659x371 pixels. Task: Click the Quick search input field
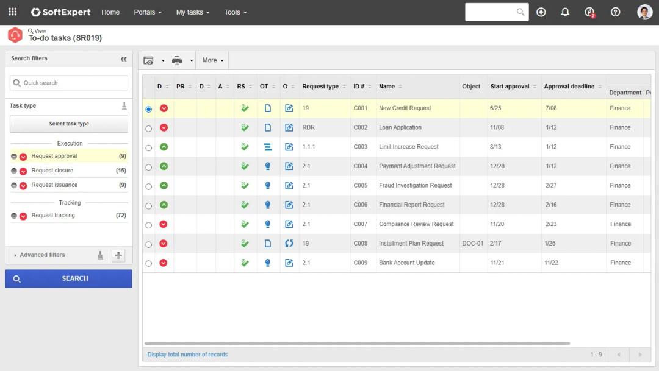[x=69, y=83]
